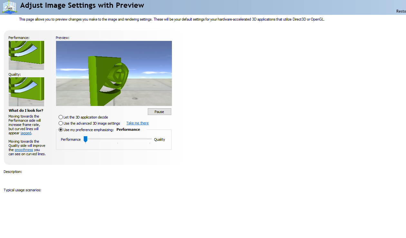The height and width of the screenshot is (238, 406).
Task: Click the partially visible 'Resto' restore defaults link
Action: coord(401,11)
